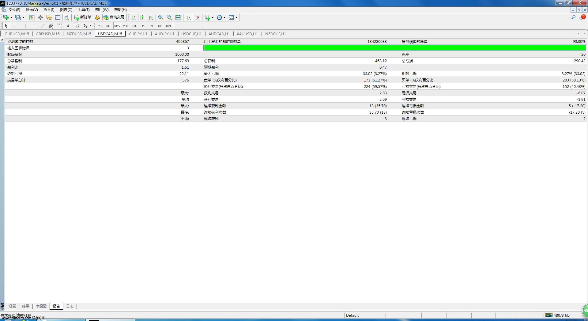Open a new chart window icon
Viewport: 588px width, 321px height.
6,17
